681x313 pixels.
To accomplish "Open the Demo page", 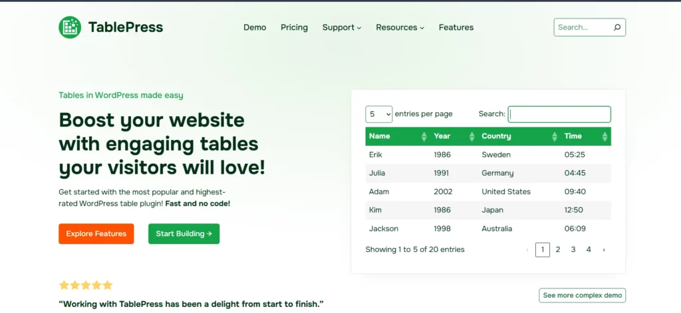I will [x=255, y=27].
